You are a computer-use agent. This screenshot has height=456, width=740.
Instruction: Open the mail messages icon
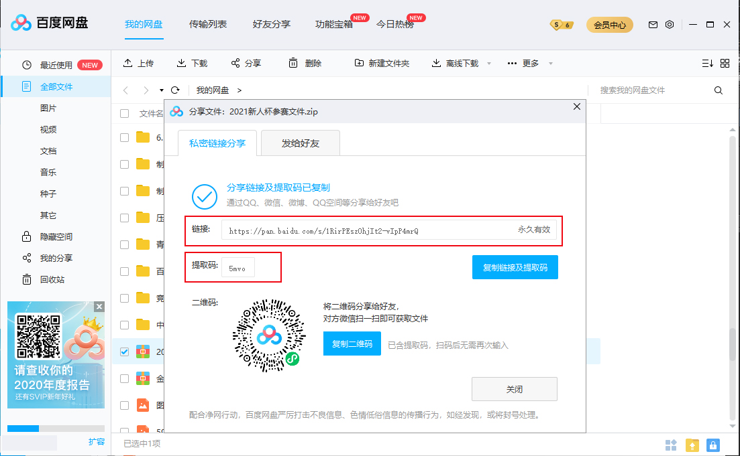pos(653,25)
